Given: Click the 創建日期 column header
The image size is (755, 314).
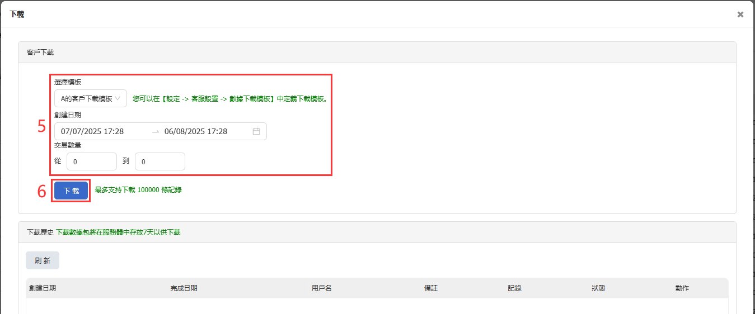Looking at the screenshot, I should [43, 288].
